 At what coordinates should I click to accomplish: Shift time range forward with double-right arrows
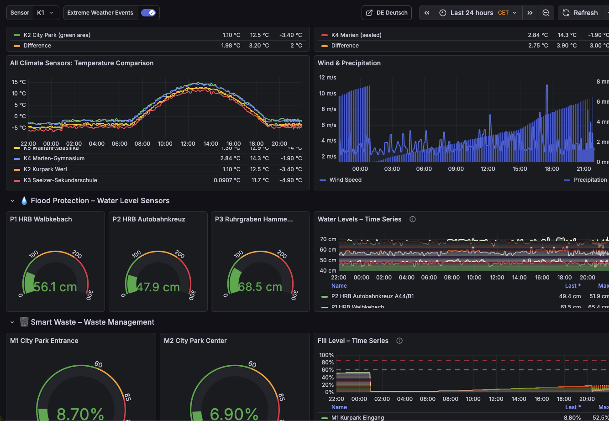pyautogui.click(x=530, y=13)
